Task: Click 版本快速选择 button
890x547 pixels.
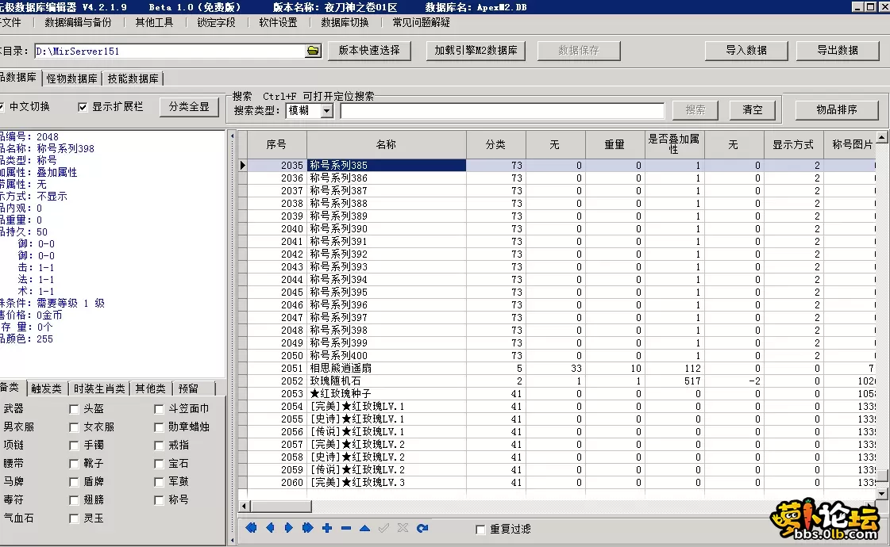Action: coord(369,51)
